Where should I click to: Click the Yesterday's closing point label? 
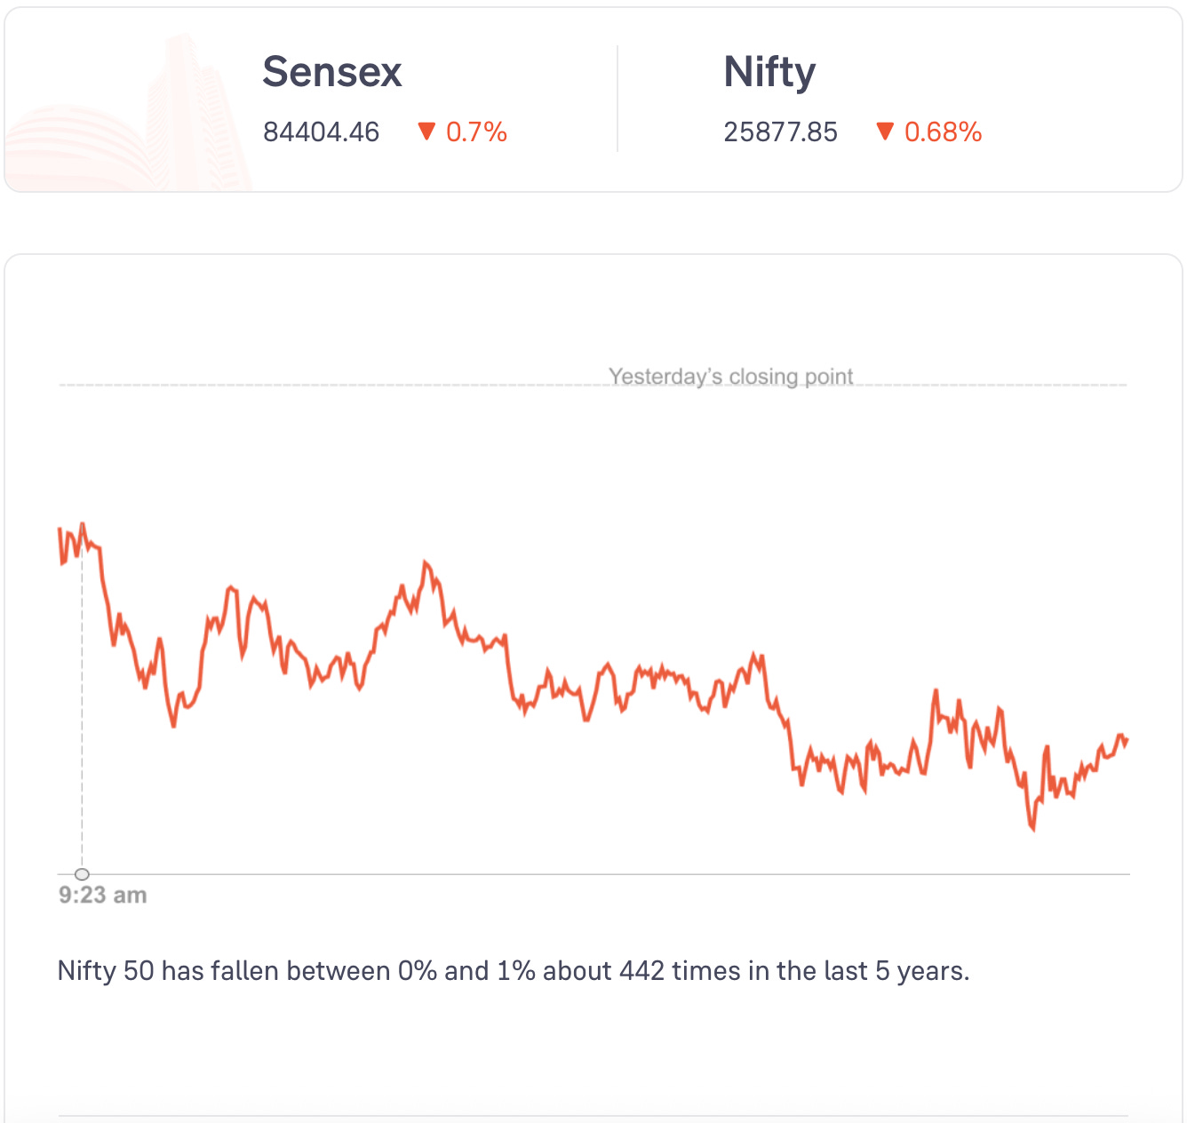point(730,377)
